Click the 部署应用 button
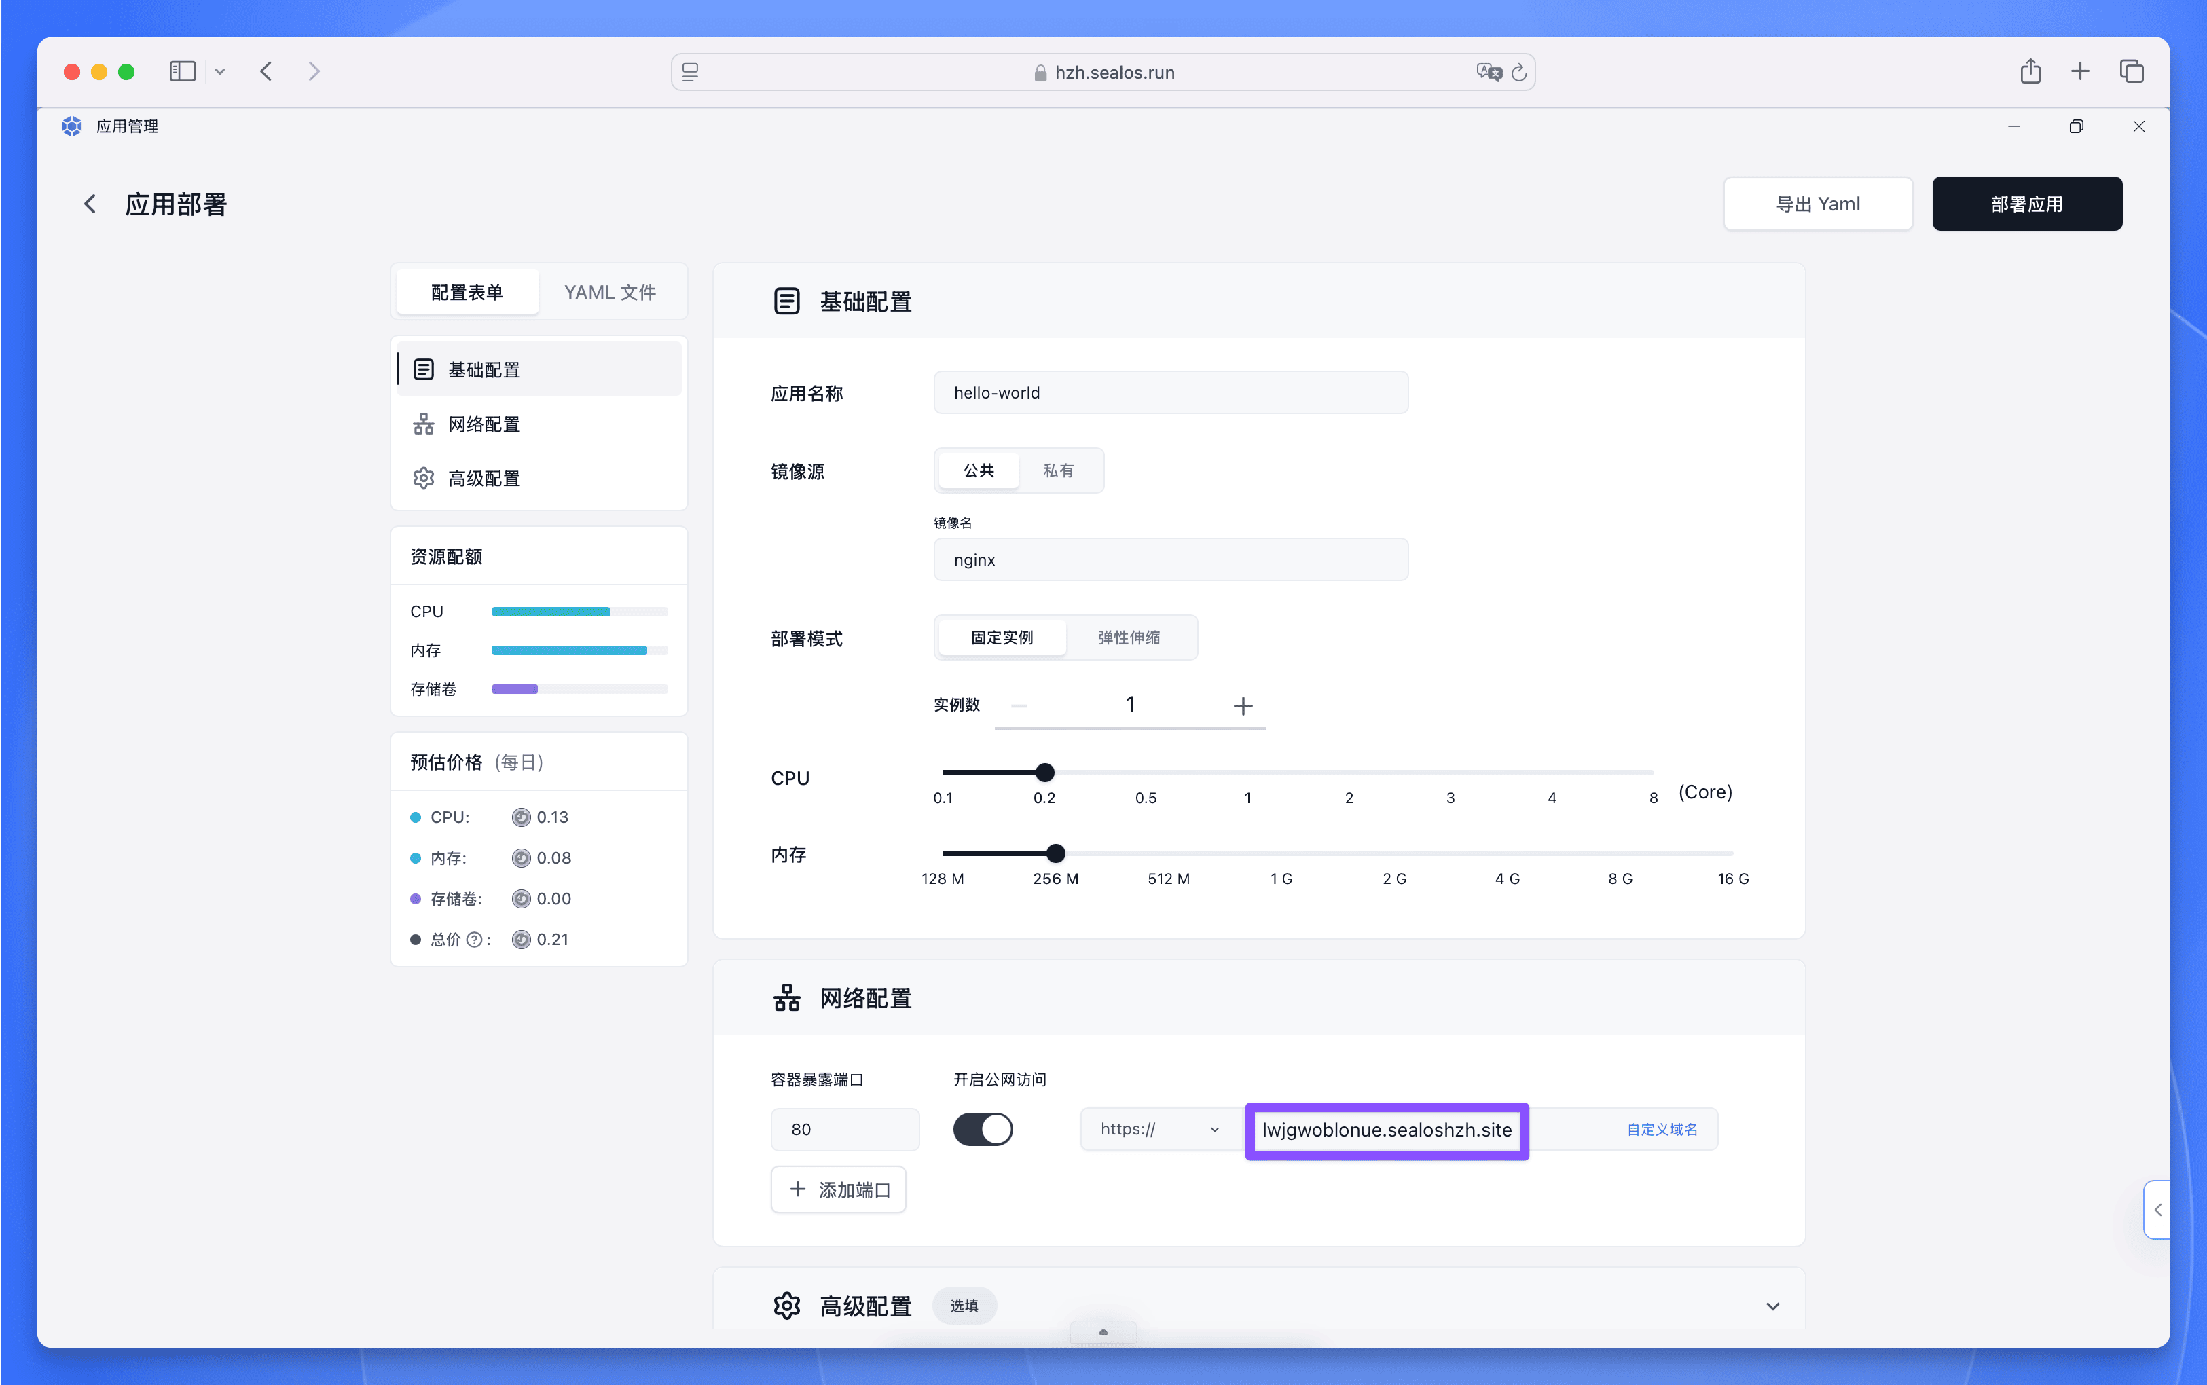The width and height of the screenshot is (2207, 1385). pyautogui.click(x=2026, y=204)
